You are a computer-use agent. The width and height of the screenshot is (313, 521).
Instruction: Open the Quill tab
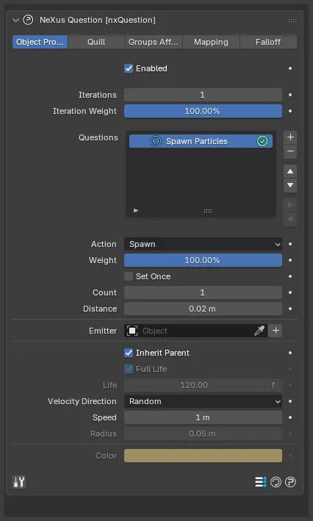pyautogui.click(x=96, y=42)
